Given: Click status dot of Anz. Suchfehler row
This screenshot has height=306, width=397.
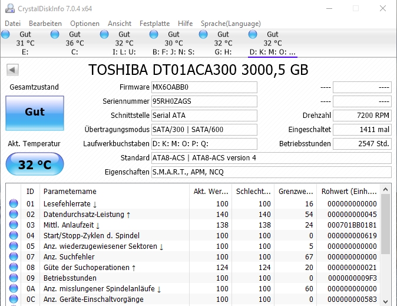Looking at the screenshot, I should 14,257.
